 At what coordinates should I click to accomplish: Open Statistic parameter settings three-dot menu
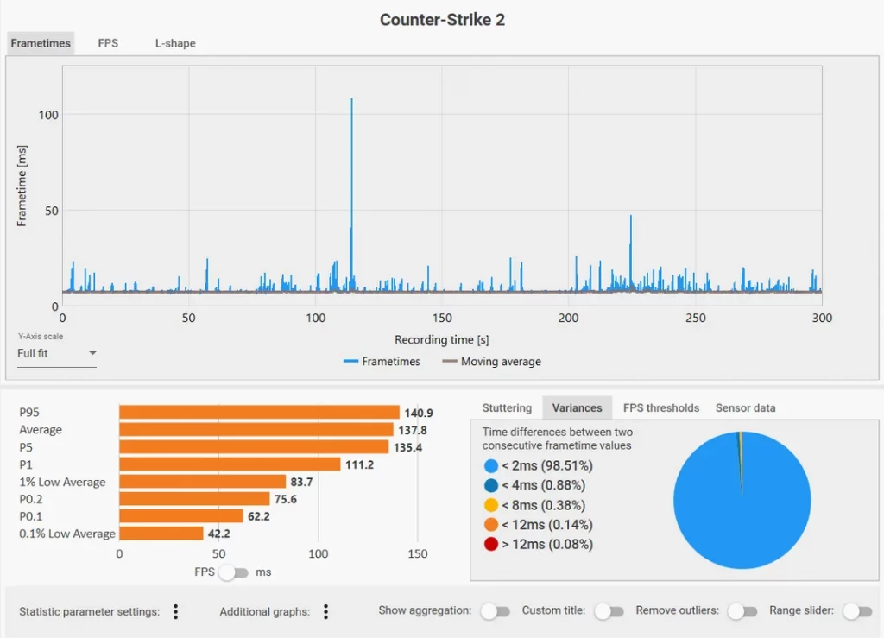[x=176, y=611]
